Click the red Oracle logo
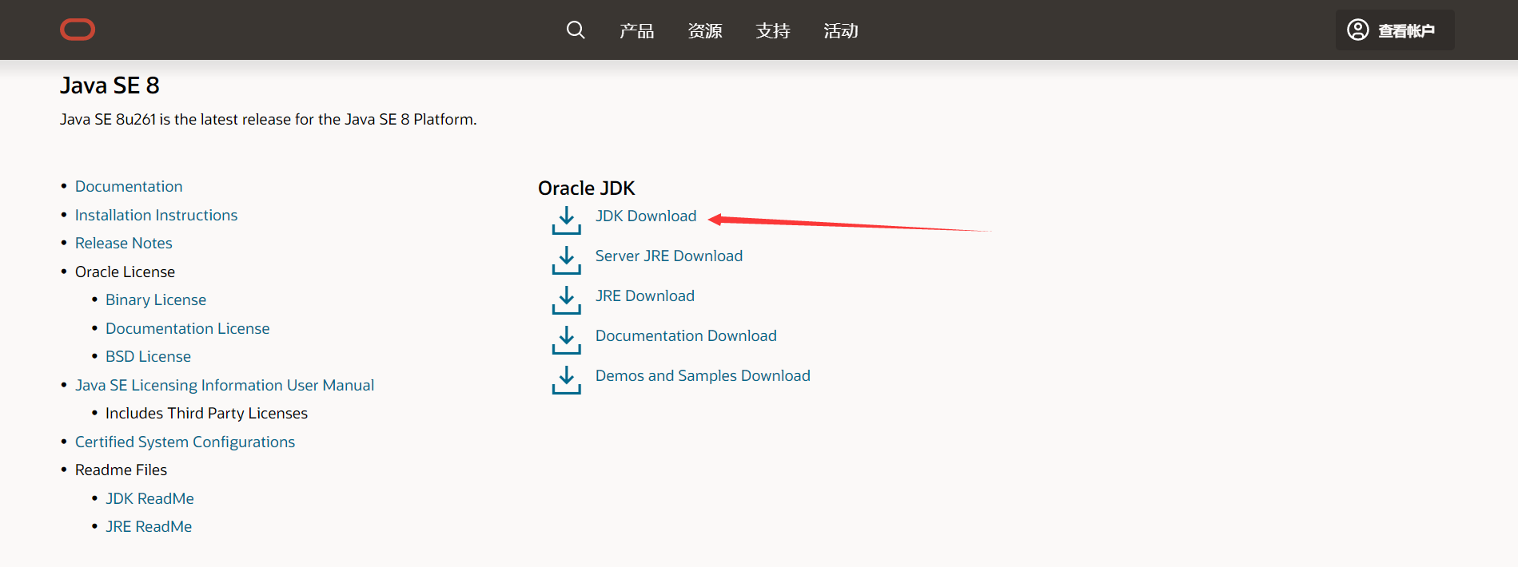The width and height of the screenshot is (1518, 567). coord(78,30)
